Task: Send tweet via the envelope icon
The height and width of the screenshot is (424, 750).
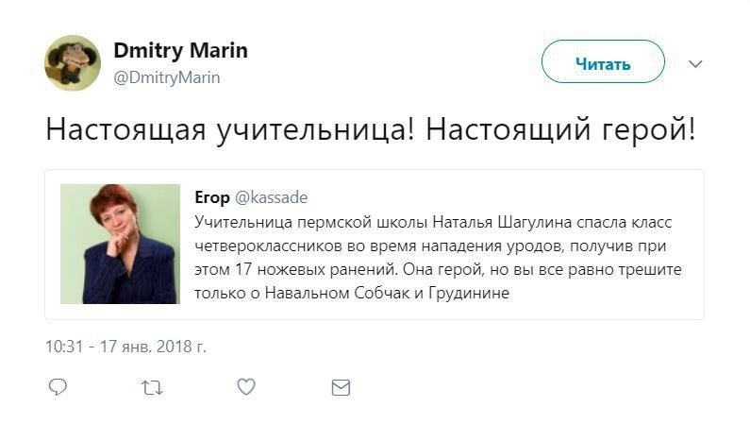Action: (340, 387)
